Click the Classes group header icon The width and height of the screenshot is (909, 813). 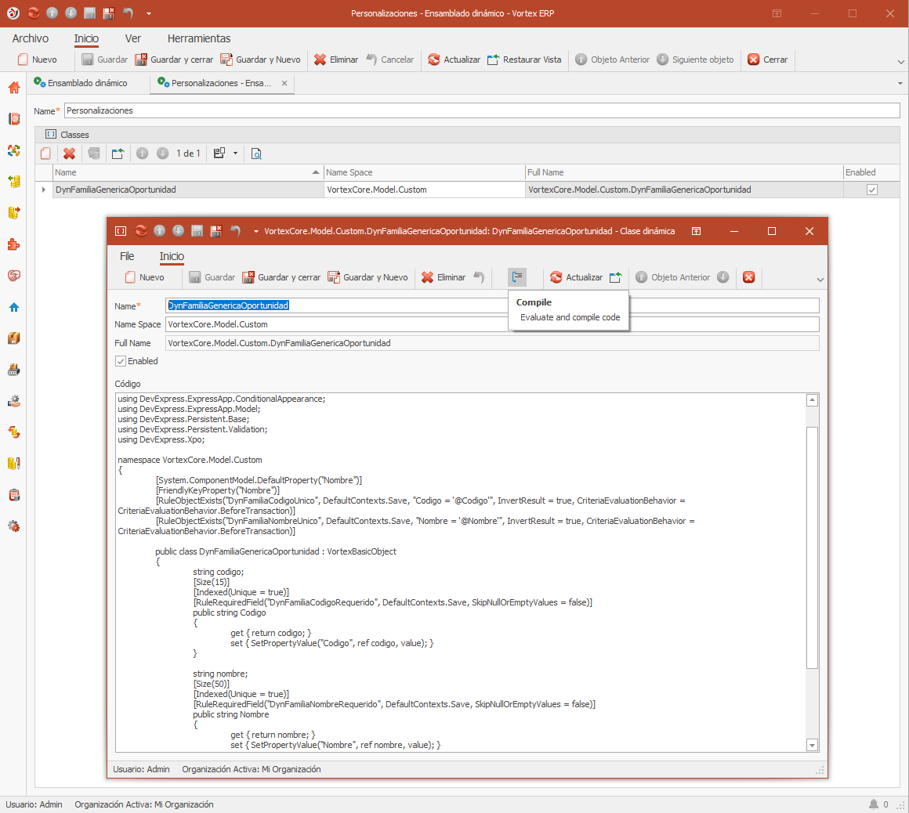click(x=51, y=135)
